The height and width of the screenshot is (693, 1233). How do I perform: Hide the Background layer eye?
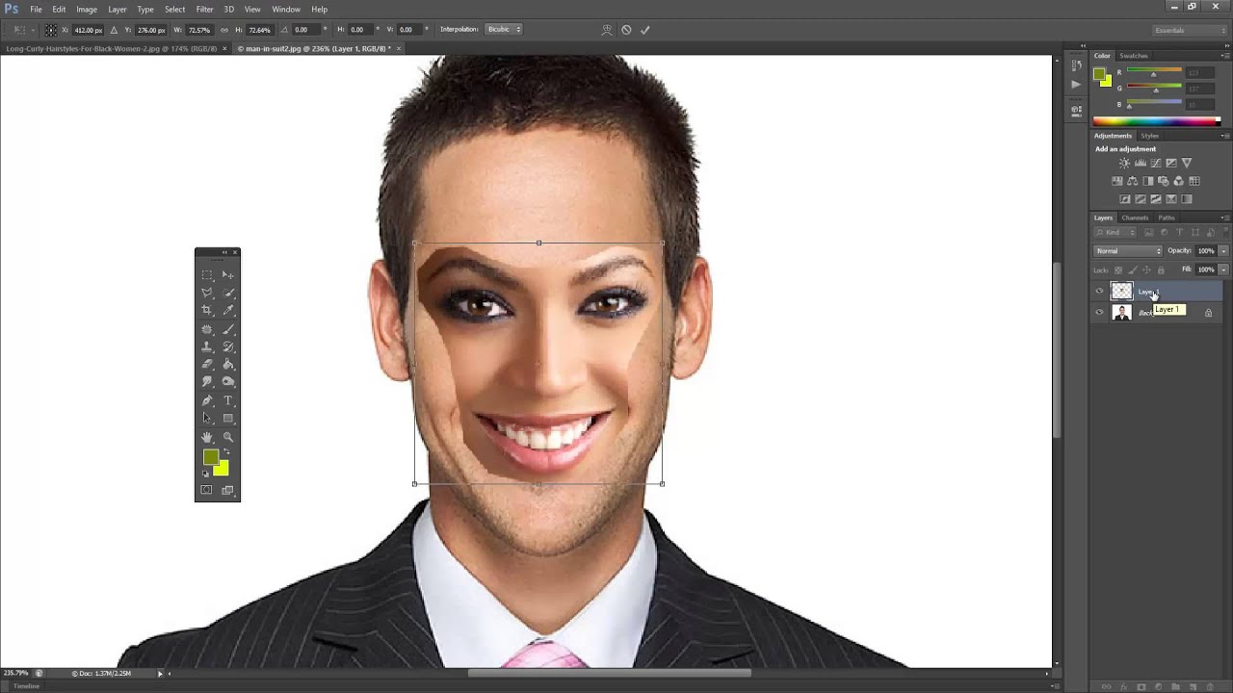click(1099, 312)
